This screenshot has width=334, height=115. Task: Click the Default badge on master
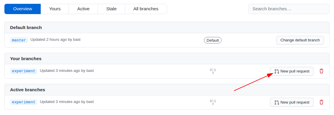[x=212, y=40]
